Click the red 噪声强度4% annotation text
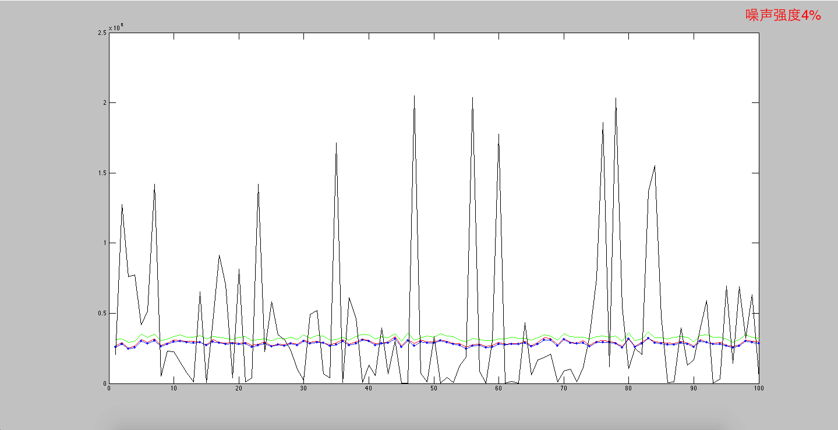The image size is (838, 430). click(783, 16)
